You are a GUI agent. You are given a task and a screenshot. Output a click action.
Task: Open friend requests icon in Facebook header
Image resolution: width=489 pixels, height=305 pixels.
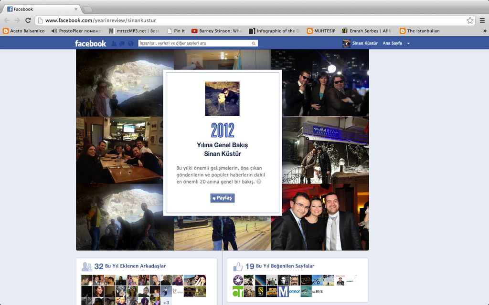click(114, 43)
